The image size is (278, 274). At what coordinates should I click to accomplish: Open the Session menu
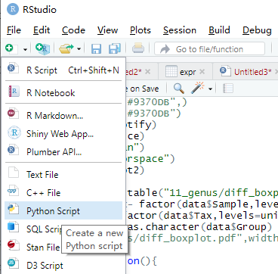[180, 30]
